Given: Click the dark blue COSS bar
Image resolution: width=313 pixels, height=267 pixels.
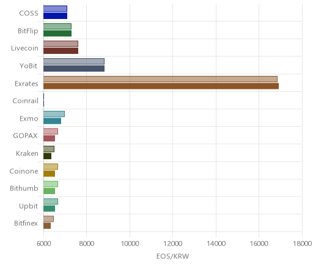Looking at the screenshot, I should tap(55, 16).
